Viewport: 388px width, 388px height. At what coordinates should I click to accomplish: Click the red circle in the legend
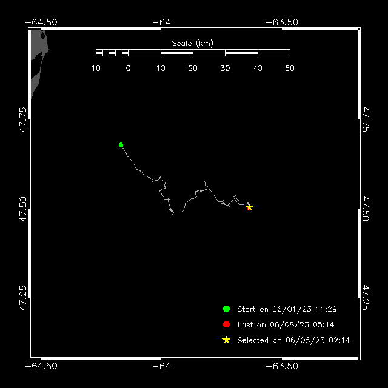[226, 324]
